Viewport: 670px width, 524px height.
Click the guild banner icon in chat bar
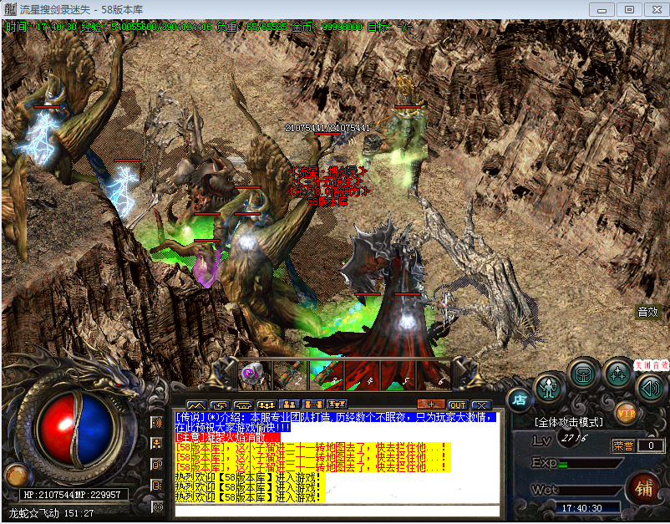(243, 404)
